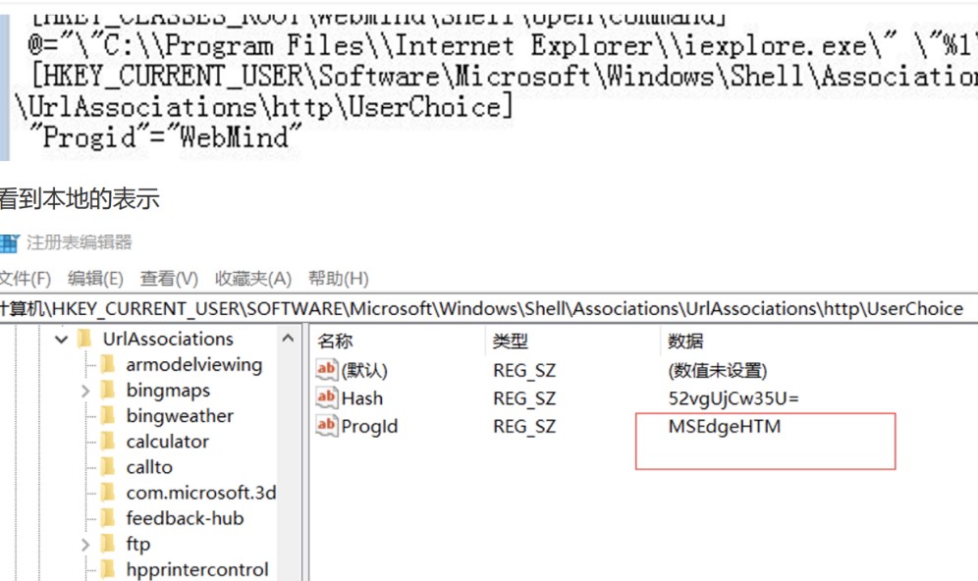Click the "Progid"="WebMind" code line
Screen dimensions: 978x581
tap(165, 136)
